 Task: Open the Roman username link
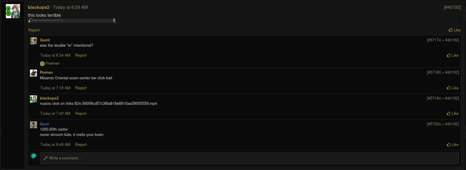[x=46, y=72]
